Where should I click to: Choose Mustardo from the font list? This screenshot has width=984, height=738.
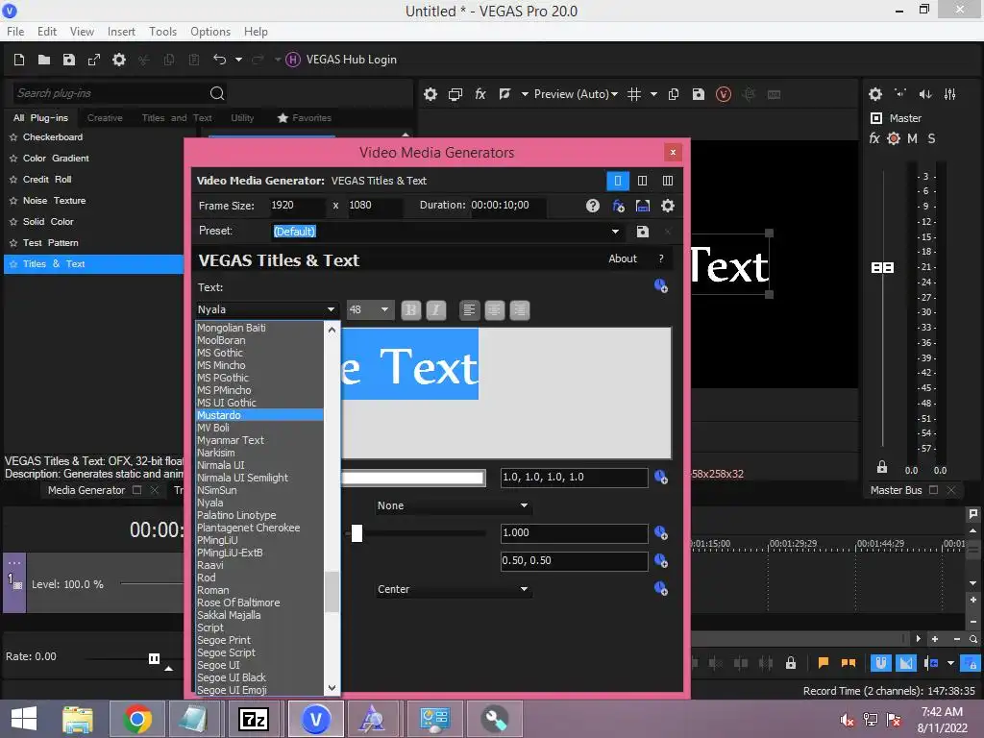pyautogui.click(x=259, y=415)
